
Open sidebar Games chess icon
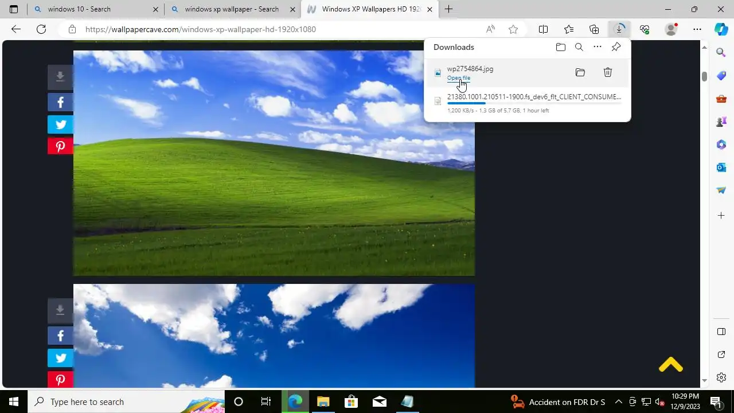721,122
